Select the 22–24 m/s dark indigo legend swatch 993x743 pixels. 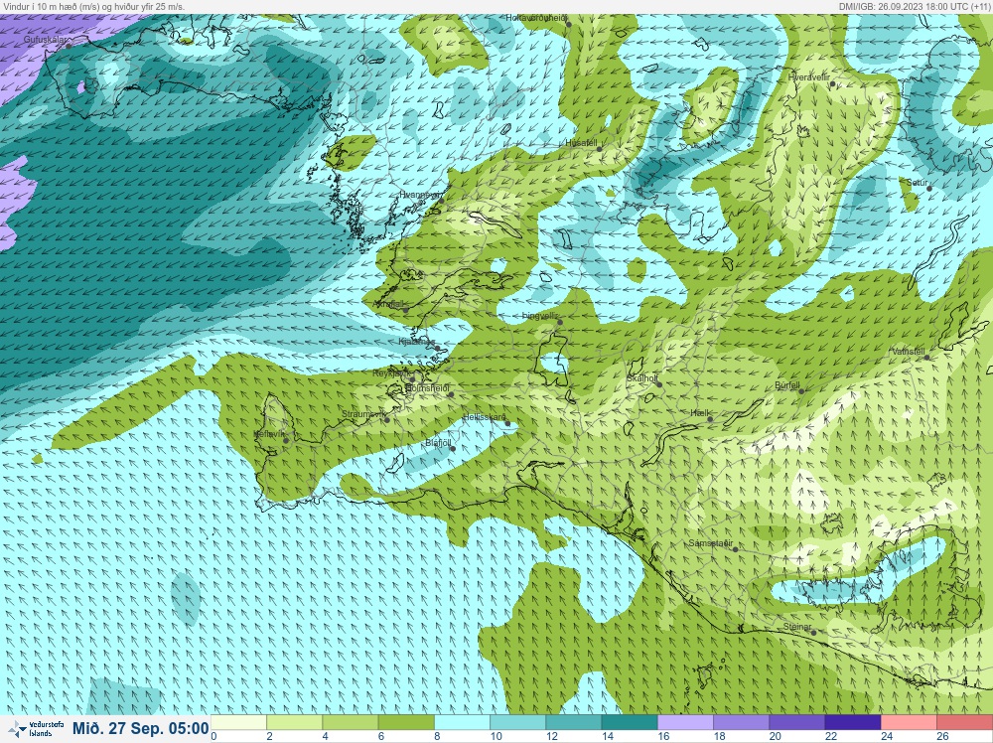[852, 723]
